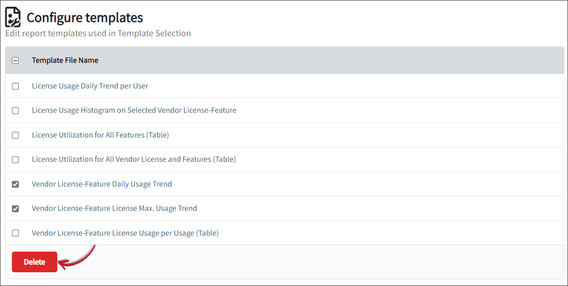Image resolution: width=568 pixels, height=286 pixels.
Task: Uncheck Vendor License-Feature Daily Usage Trend
Action: (x=15, y=184)
